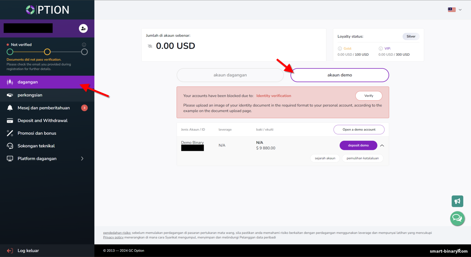Select the first verification step circle
471x257 pixels.
[x=10, y=52]
